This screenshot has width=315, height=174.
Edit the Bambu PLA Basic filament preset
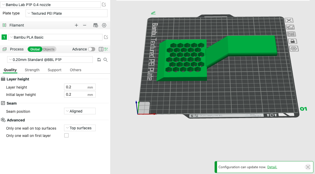click(106, 37)
